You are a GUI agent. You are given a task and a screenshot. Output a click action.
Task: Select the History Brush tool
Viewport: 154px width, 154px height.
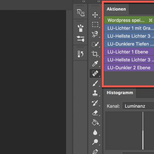pos(95,103)
